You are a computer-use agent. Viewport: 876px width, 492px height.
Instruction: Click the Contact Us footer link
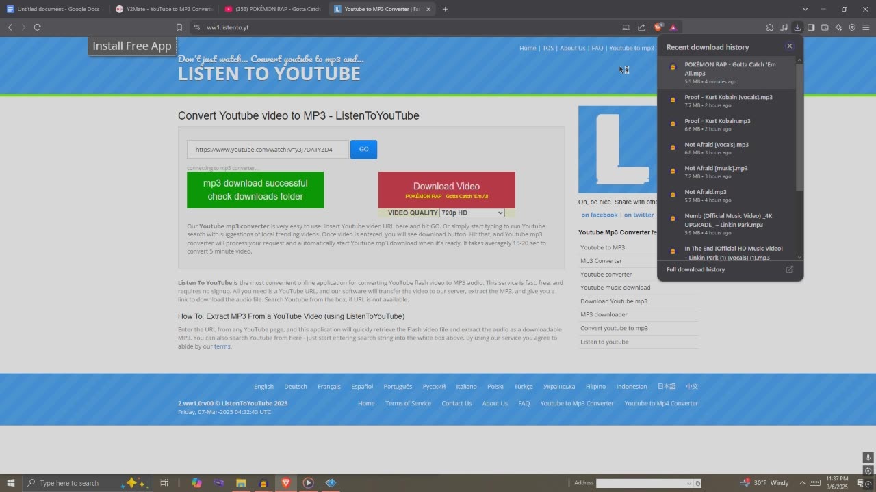(x=456, y=403)
